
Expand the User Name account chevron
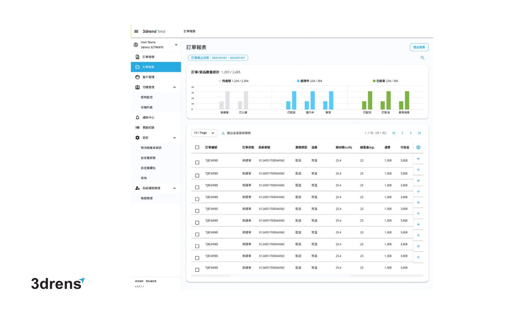point(176,44)
